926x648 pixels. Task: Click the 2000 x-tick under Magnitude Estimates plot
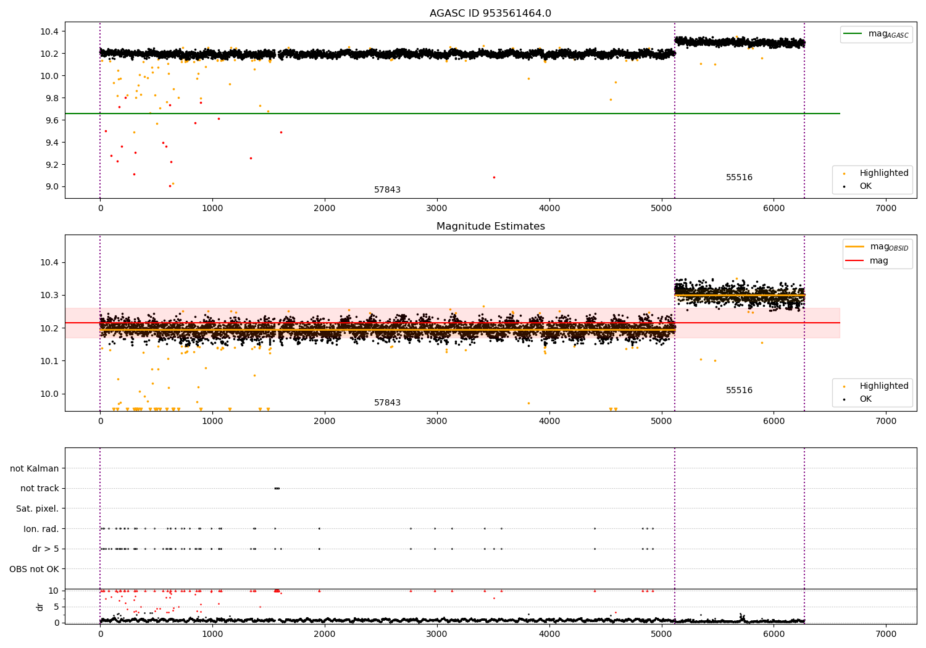pyautogui.click(x=324, y=422)
